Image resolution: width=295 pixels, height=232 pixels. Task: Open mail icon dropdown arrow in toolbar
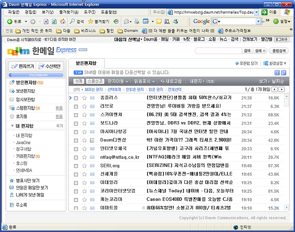[x=131, y=22]
